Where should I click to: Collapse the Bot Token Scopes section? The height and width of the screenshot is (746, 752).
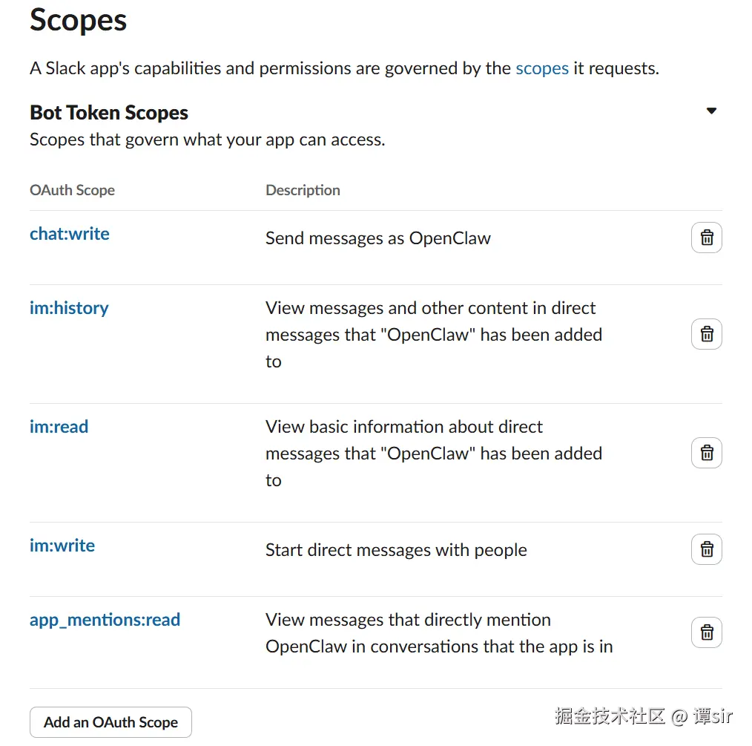(x=711, y=111)
